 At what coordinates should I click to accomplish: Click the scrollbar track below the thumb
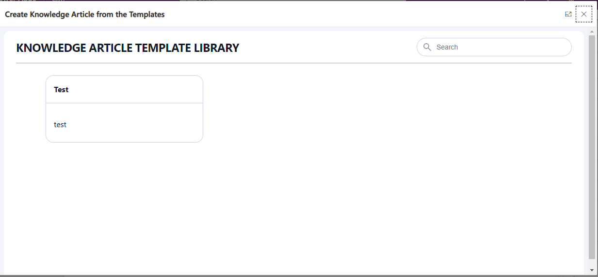[592, 262]
